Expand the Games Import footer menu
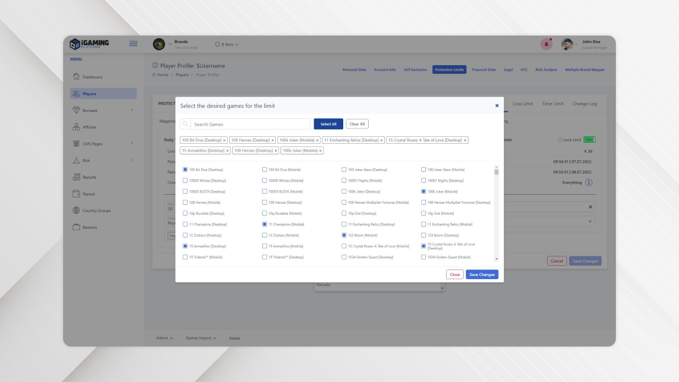This screenshot has height=382, width=679. pyautogui.click(x=201, y=338)
